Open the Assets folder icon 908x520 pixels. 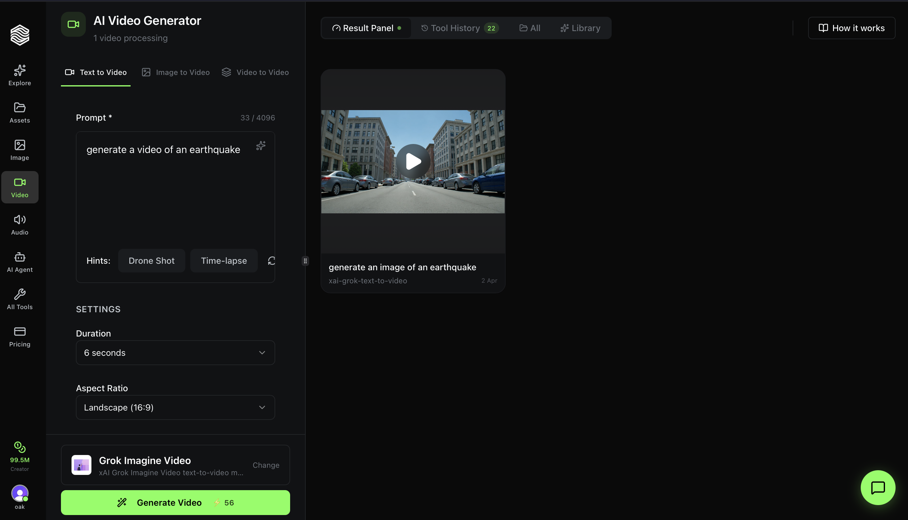20,113
